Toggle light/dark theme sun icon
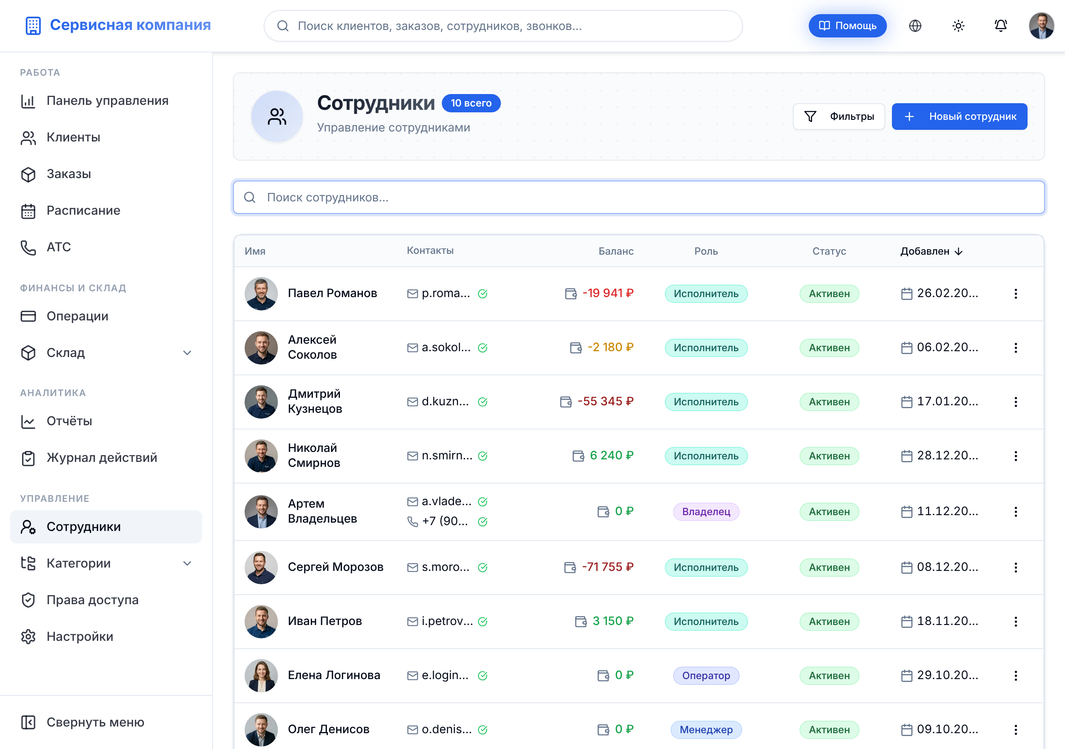The image size is (1065, 749). coord(958,25)
